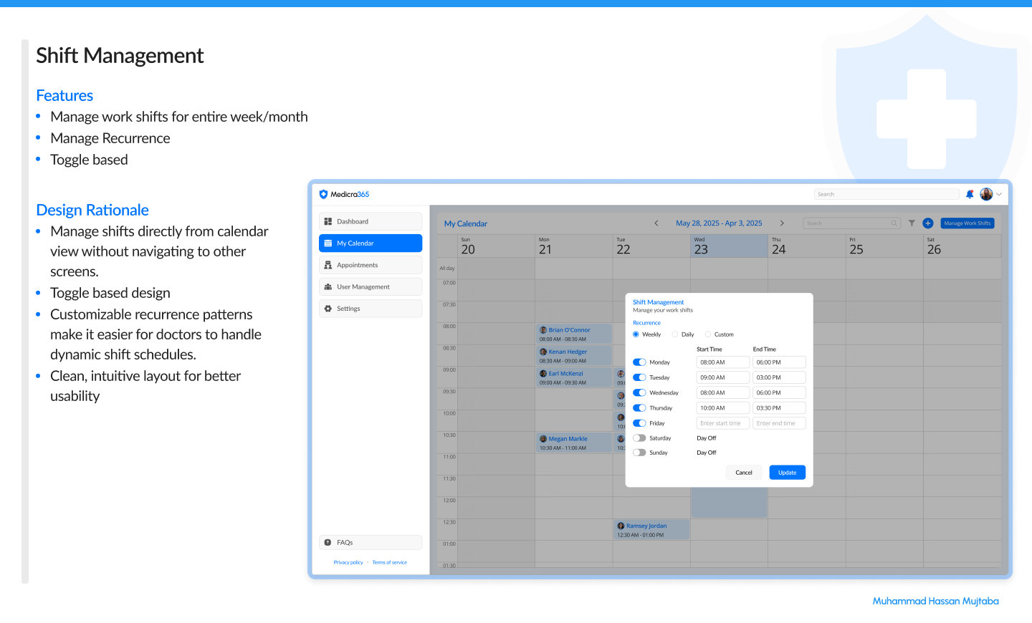Open FAQs using its question mark icon
This screenshot has width=1032, height=623.
328,542
